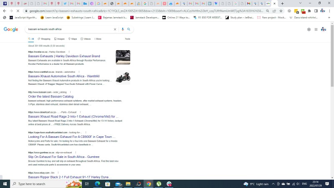Viewport: 334px width, 188px height.
Task: Open the Learn JavaScript bookmark
Action: pos(52,18)
